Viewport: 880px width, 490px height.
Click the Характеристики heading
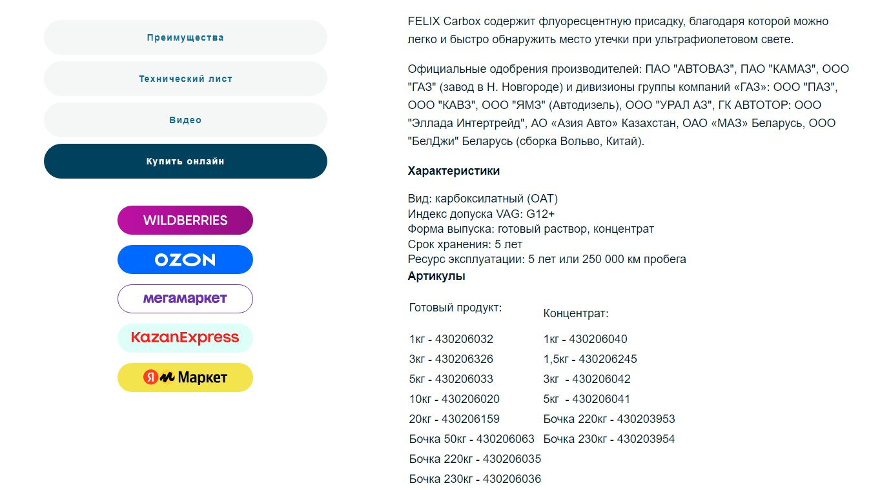coord(454,171)
